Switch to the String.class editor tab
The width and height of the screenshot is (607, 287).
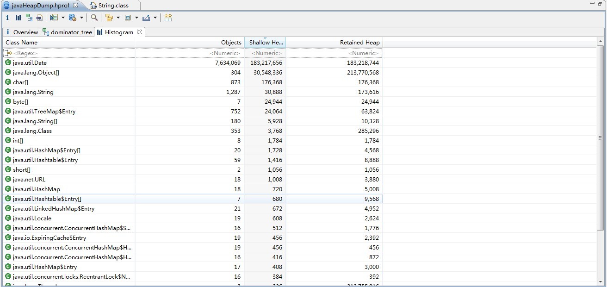coord(113,6)
